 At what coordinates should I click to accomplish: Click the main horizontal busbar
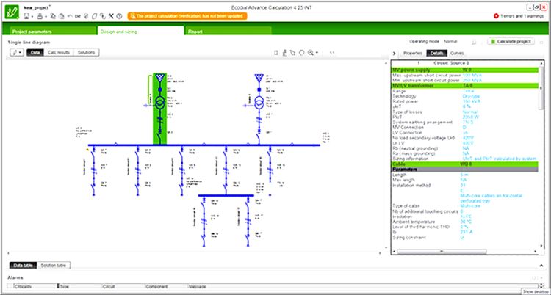(204, 145)
